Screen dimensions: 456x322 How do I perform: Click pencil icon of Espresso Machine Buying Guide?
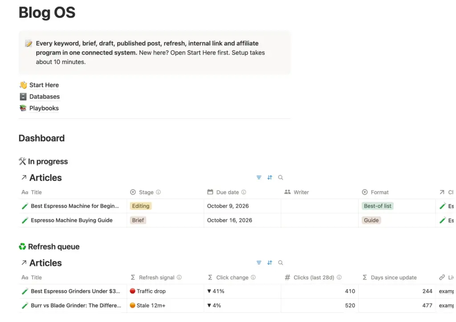tap(25, 221)
